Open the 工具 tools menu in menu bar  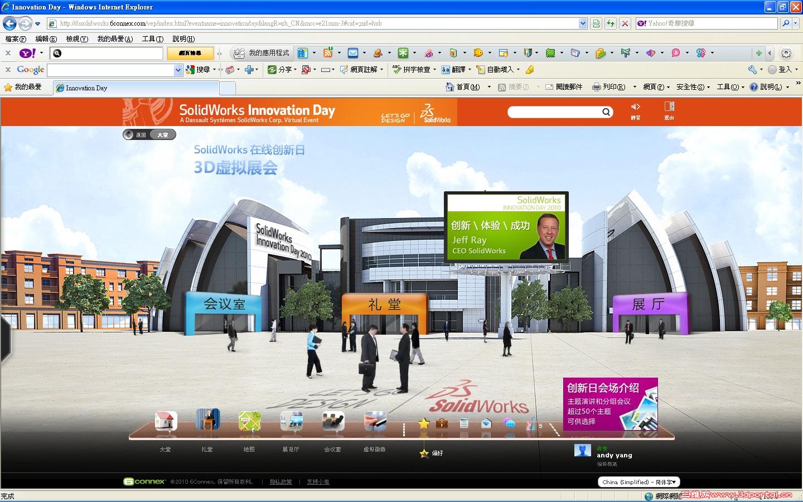coord(153,39)
